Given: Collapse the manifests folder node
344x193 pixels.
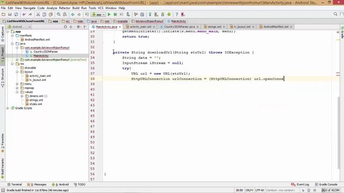Looking at the screenshot, I should click(x=12, y=35).
